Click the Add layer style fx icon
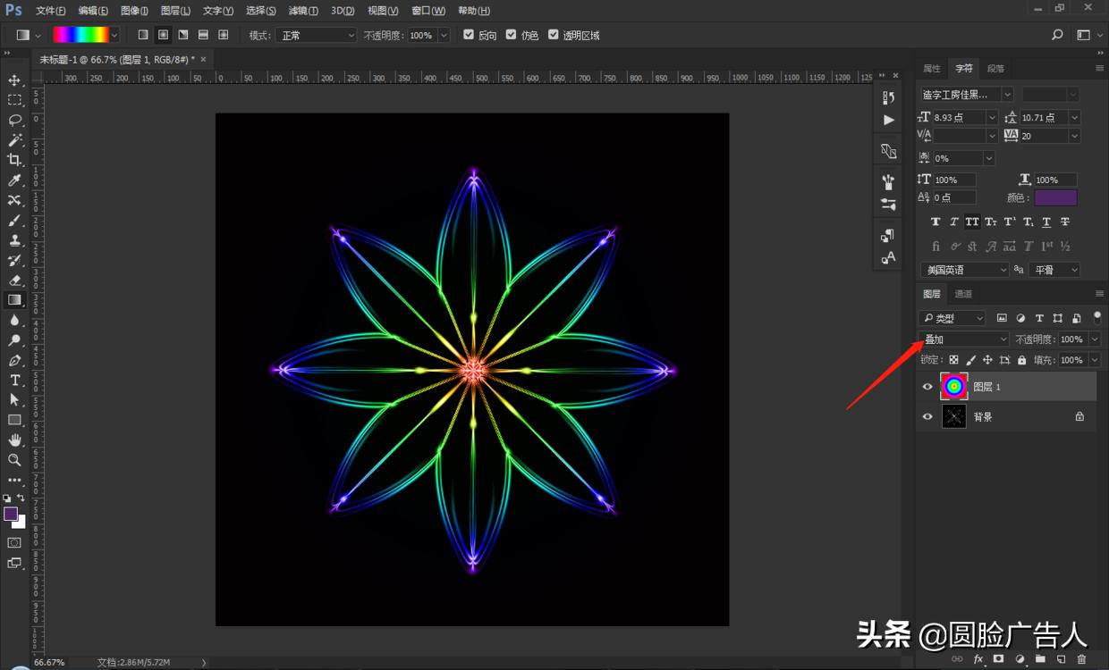Image resolution: width=1109 pixels, height=670 pixels. coord(978,658)
